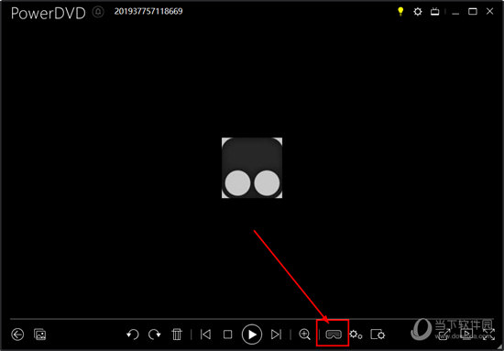
Task: Skip to the next item
Action: point(276,335)
